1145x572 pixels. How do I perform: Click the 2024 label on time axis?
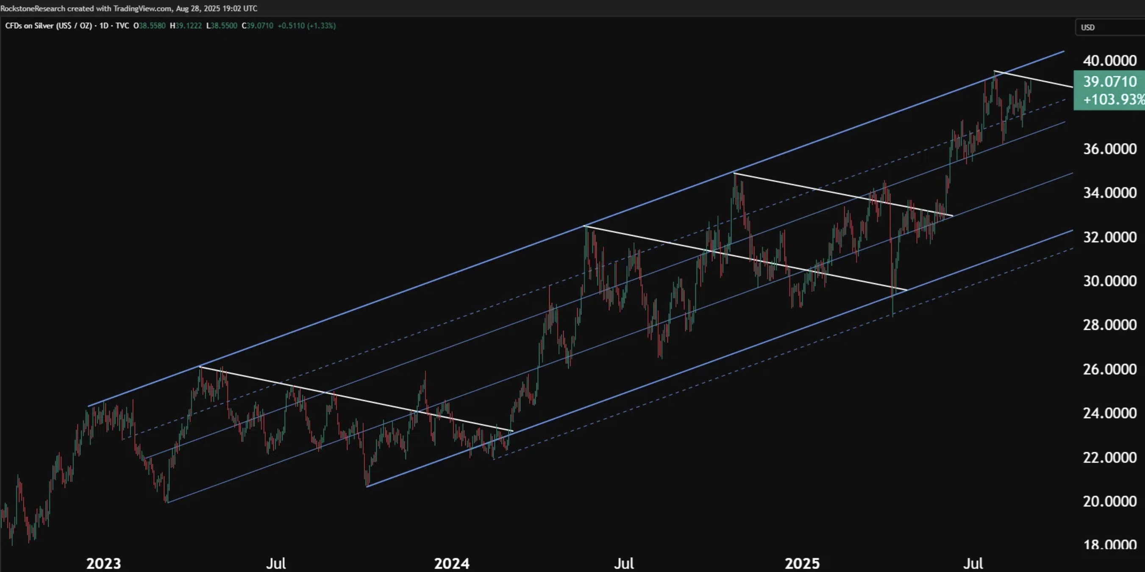pos(451,563)
